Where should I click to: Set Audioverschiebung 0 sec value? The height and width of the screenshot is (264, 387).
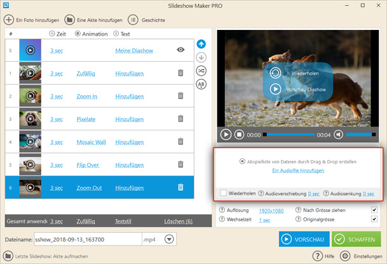(x=314, y=194)
